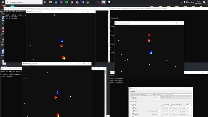Open the volume tray icon
Viewport: 208px width, 117px height.
(x=189, y=2)
